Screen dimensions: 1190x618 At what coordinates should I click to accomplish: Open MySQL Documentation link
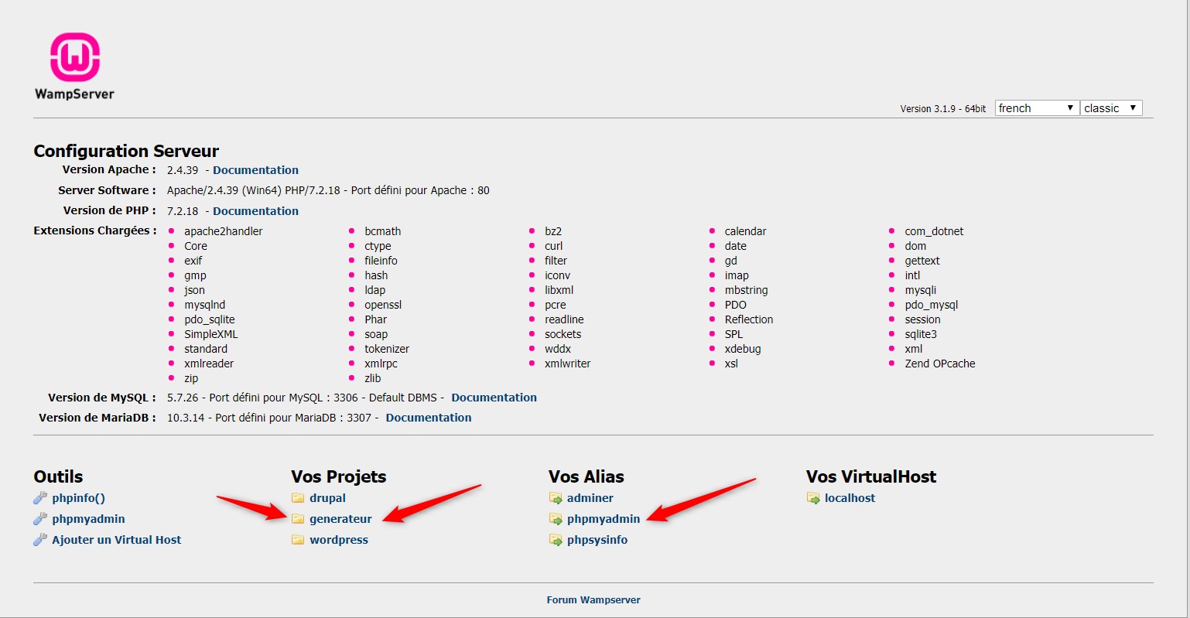494,398
